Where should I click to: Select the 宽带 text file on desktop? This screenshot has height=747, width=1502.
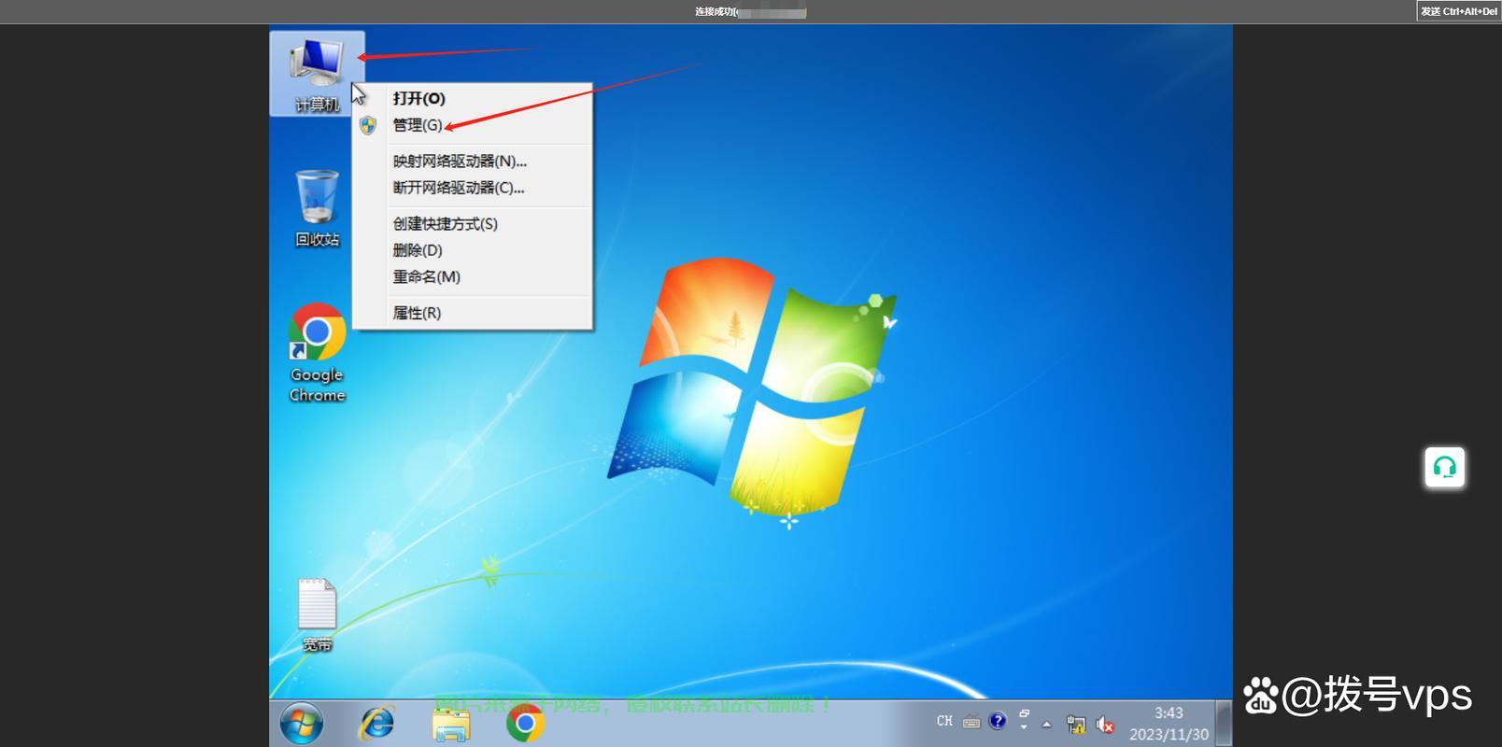(x=317, y=614)
